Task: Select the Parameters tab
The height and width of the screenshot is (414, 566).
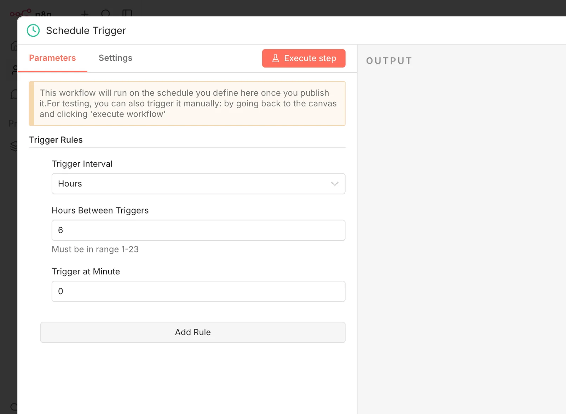Action: (x=52, y=58)
